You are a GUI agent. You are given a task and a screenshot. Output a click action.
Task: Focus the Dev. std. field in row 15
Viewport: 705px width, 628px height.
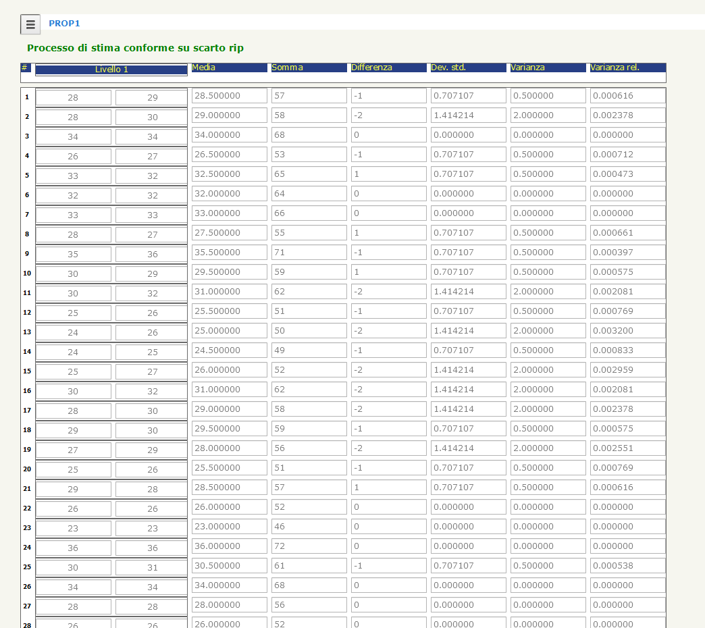point(468,370)
